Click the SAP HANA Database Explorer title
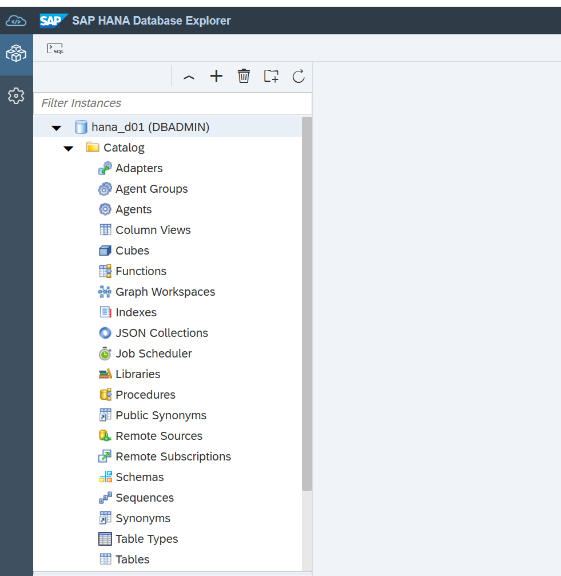The width and height of the screenshot is (561, 576). (x=152, y=21)
